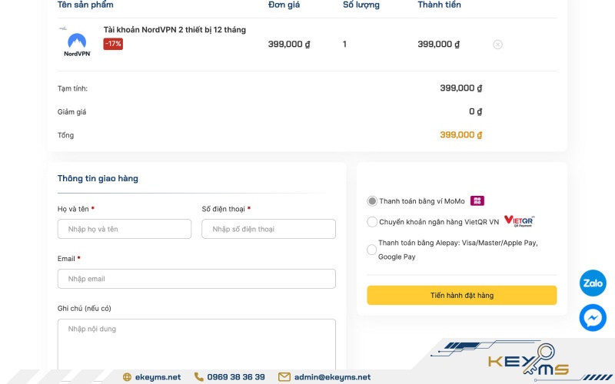Click the phone icon in the footer
Viewport: 615px width, 384px height.
click(x=199, y=376)
